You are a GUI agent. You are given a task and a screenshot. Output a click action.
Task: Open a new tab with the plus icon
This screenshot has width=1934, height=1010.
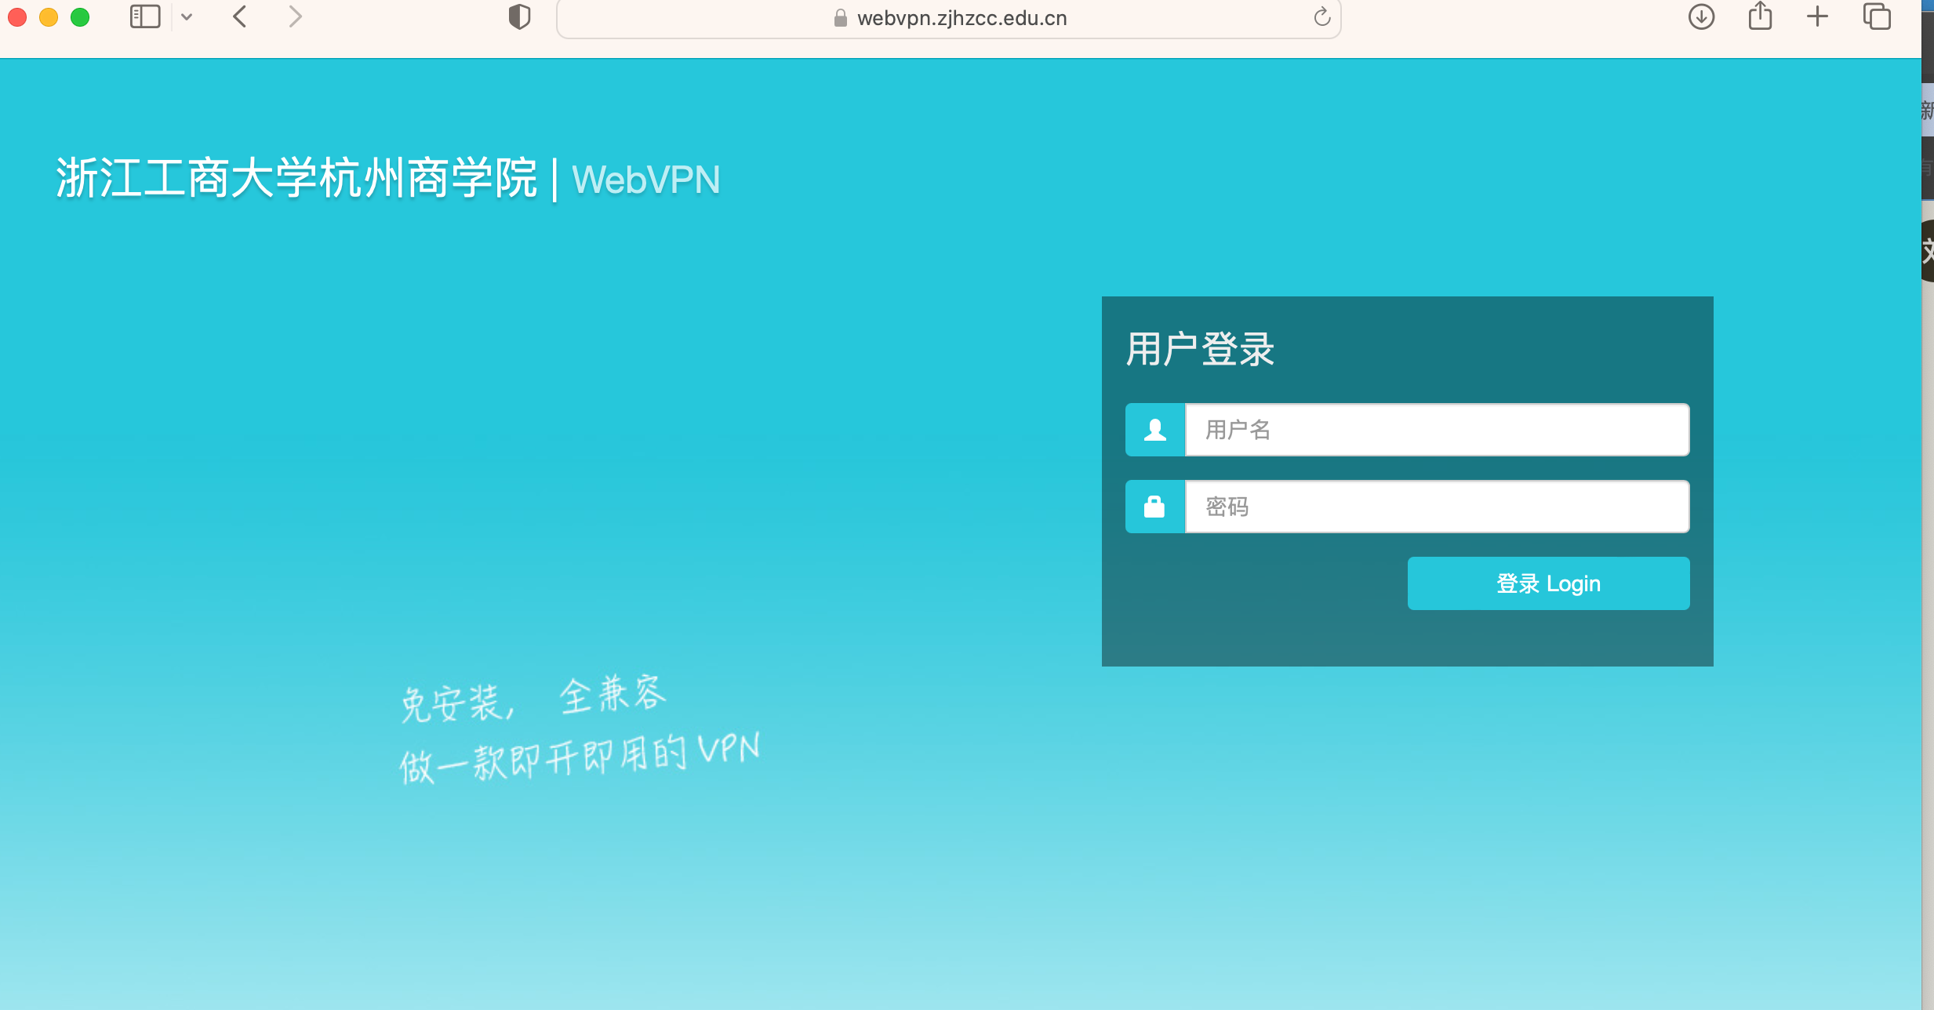tap(1817, 16)
